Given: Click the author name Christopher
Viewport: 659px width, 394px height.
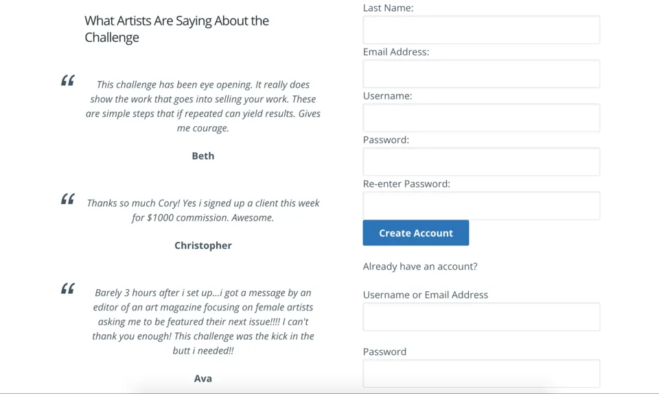Looking at the screenshot, I should pos(203,245).
